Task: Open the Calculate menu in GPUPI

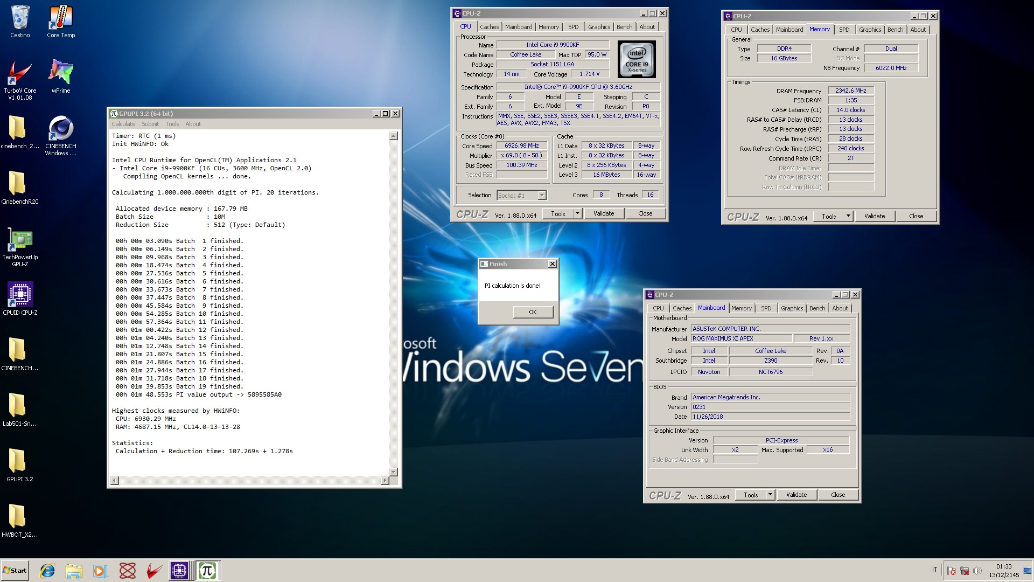Action: pyautogui.click(x=123, y=124)
